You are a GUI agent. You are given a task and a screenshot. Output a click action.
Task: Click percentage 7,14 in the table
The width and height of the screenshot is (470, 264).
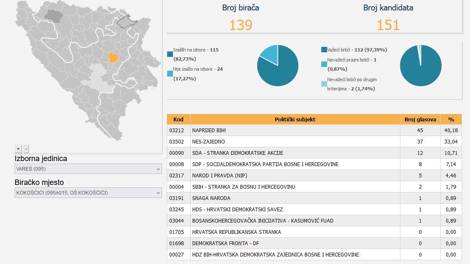pyautogui.click(x=451, y=164)
